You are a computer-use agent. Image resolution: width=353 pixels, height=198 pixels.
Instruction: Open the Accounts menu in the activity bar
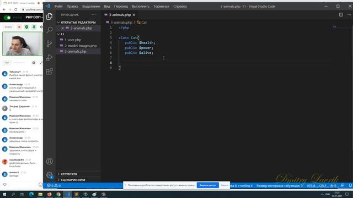click(x=49, y=161)
